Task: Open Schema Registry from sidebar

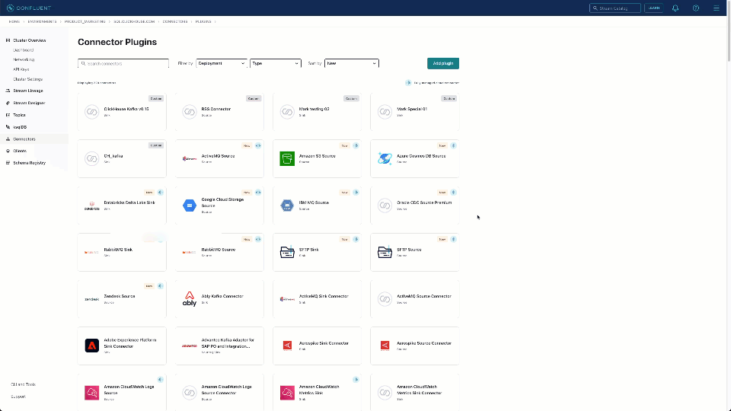Action: pyautogui.click(x=29, y=163)
